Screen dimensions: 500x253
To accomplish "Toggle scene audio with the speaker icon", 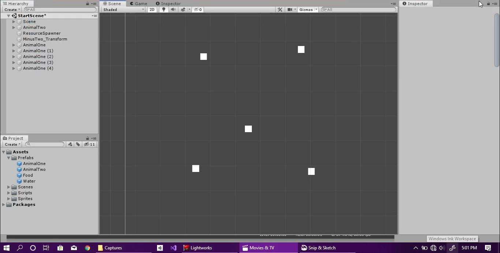I will 173,9.
